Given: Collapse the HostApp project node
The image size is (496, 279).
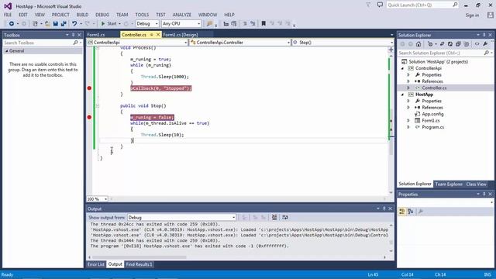Looking at the screenshot, I should click(x=403, y=95).
